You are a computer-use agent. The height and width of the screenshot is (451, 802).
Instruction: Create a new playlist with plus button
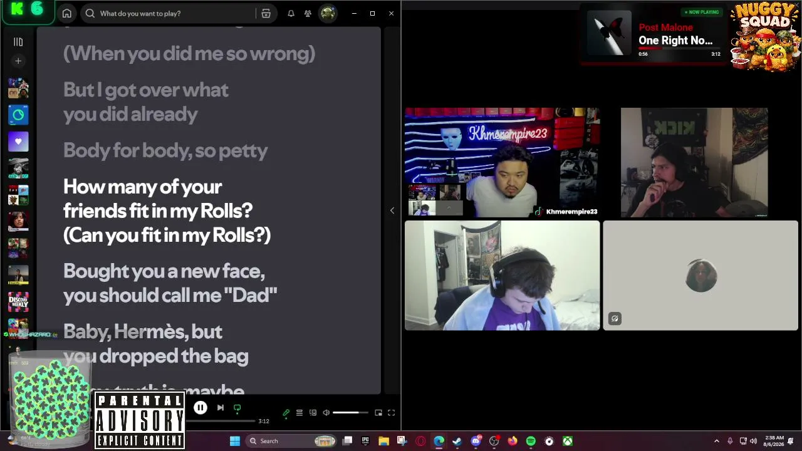(x=18, y=61)
